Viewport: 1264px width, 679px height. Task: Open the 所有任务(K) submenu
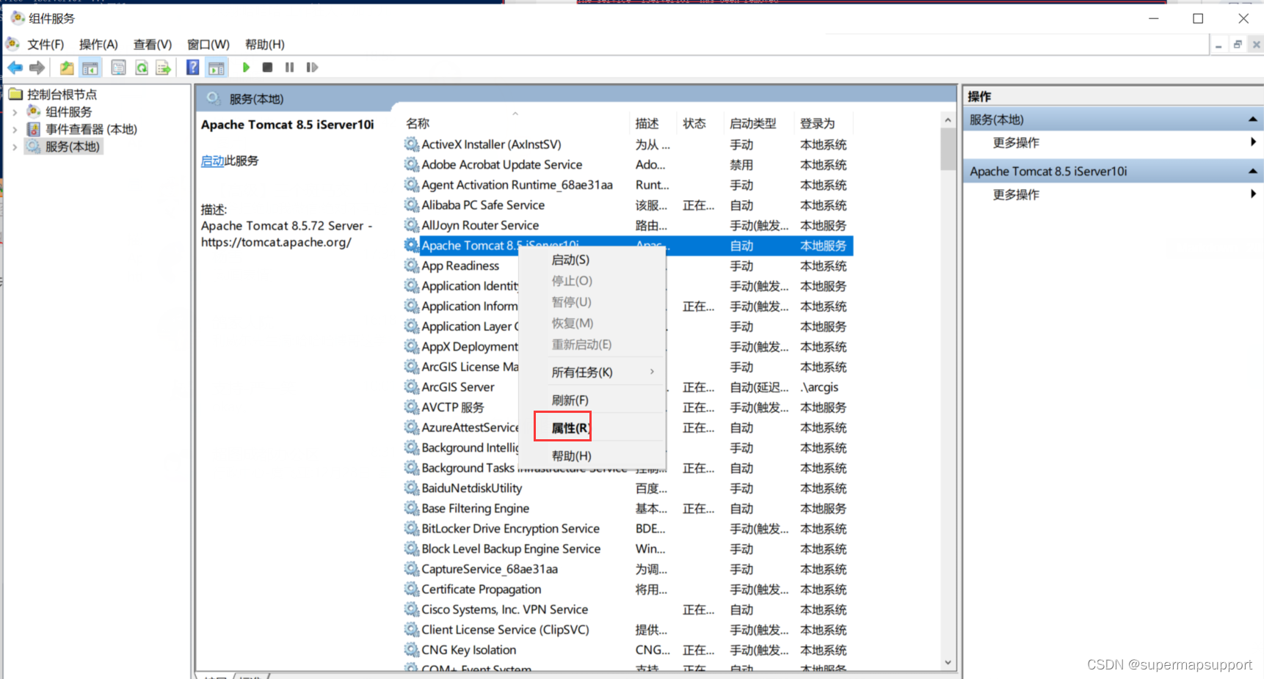coord(592,372)
